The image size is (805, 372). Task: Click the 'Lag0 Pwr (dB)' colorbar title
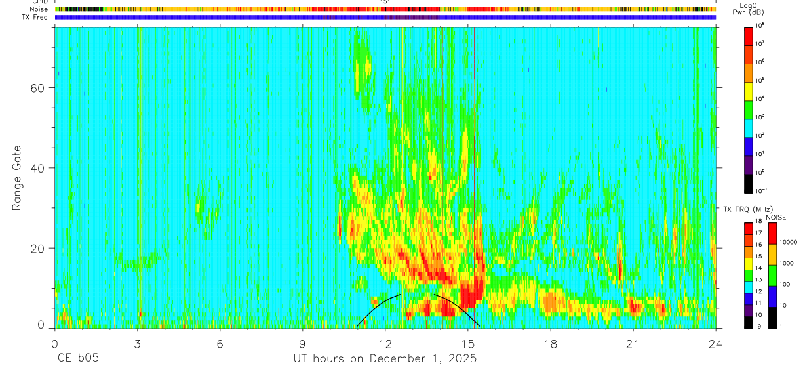(748, 9)
